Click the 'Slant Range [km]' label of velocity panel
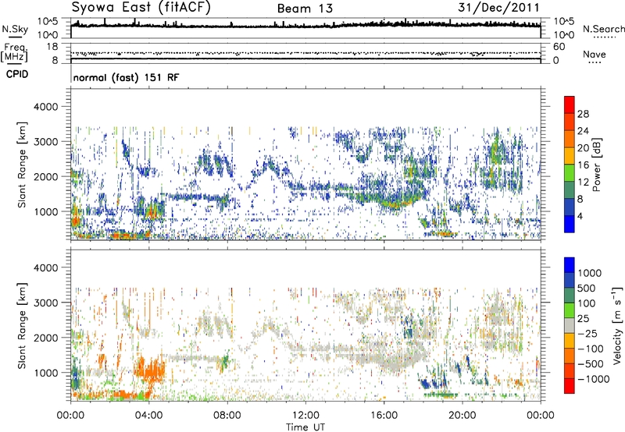This screenshot has height=432, width=625. (22, 325)
